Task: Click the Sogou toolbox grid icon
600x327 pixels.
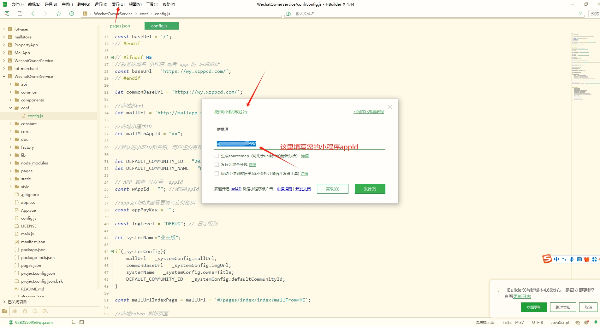Action: click(x=594, y=259)
